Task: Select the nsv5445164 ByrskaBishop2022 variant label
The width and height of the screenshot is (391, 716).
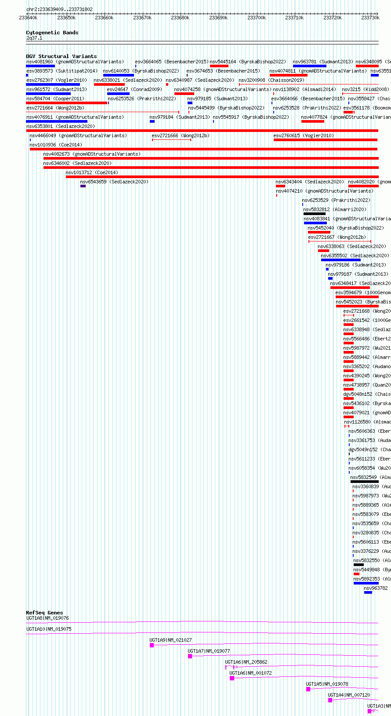Action: 248,62
